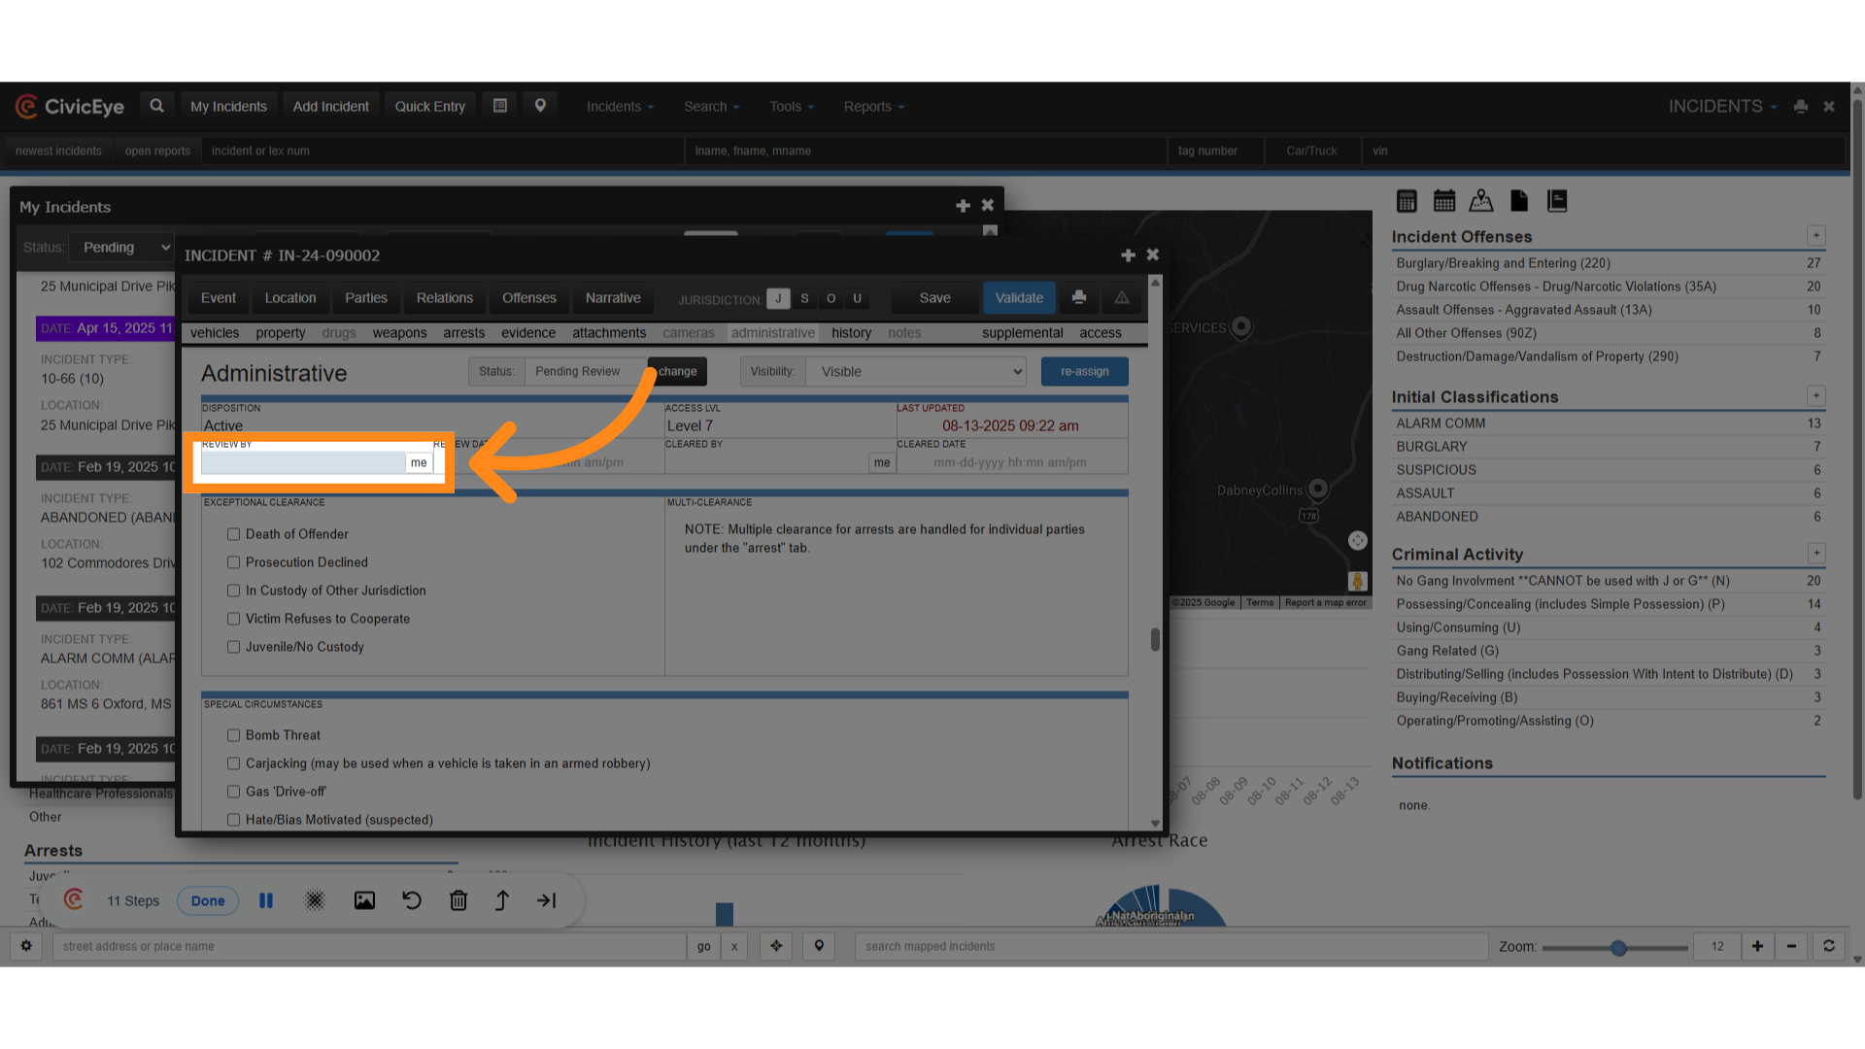Screen dimensions: 1865x1049
Task: Click the pin marker icon in the bottom bar
Action: (819, 946)
